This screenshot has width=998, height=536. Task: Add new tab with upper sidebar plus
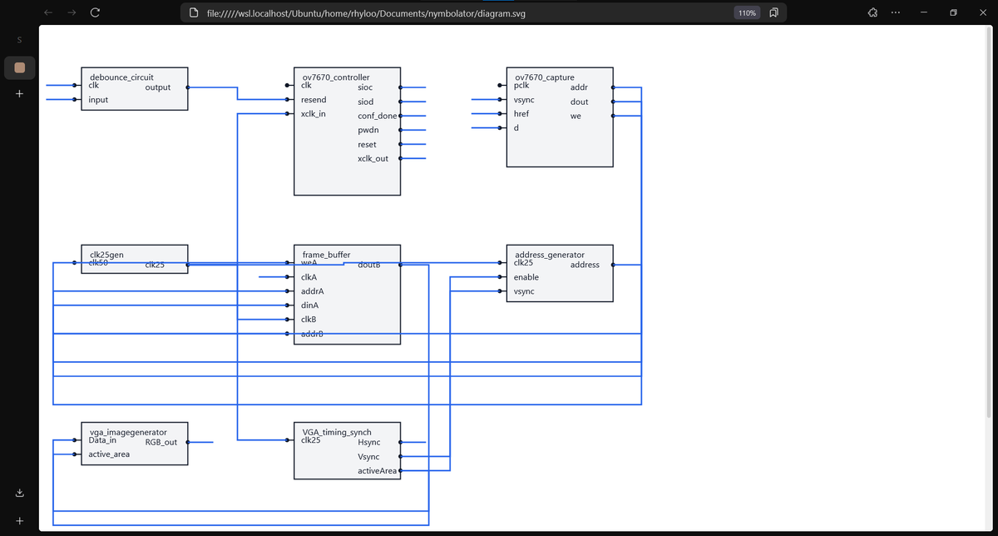(x=19, y=95)
